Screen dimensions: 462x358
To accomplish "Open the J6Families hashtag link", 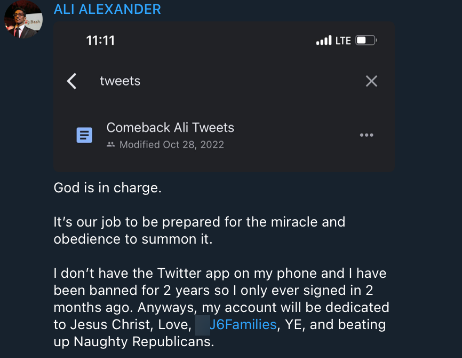I will click(x=243, y=324).
